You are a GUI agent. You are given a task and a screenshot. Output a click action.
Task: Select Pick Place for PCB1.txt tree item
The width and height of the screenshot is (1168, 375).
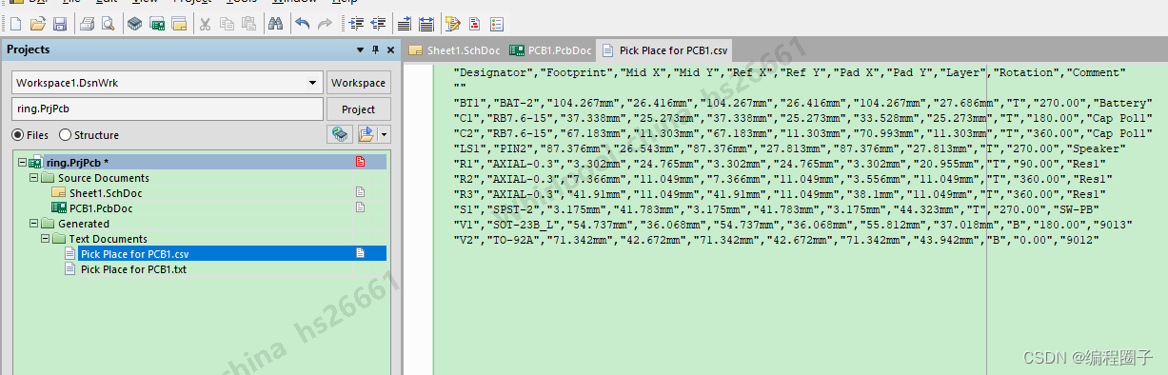[133, 269]
